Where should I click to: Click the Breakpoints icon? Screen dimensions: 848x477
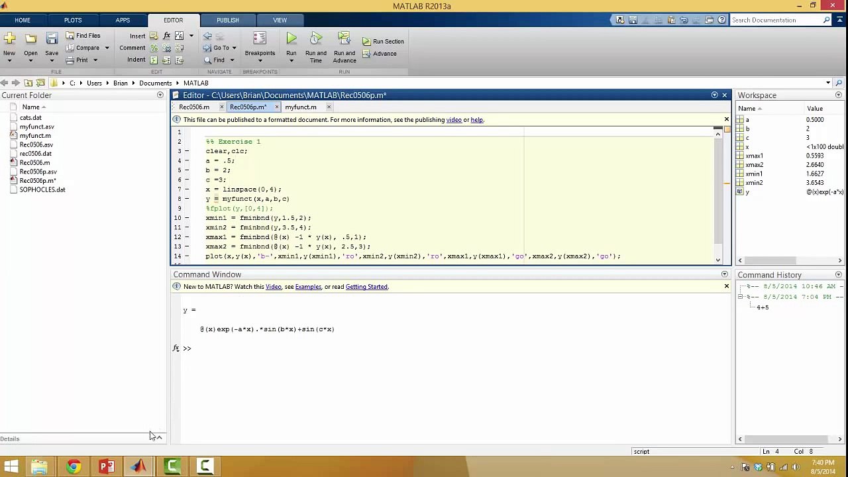pos(260,39)
